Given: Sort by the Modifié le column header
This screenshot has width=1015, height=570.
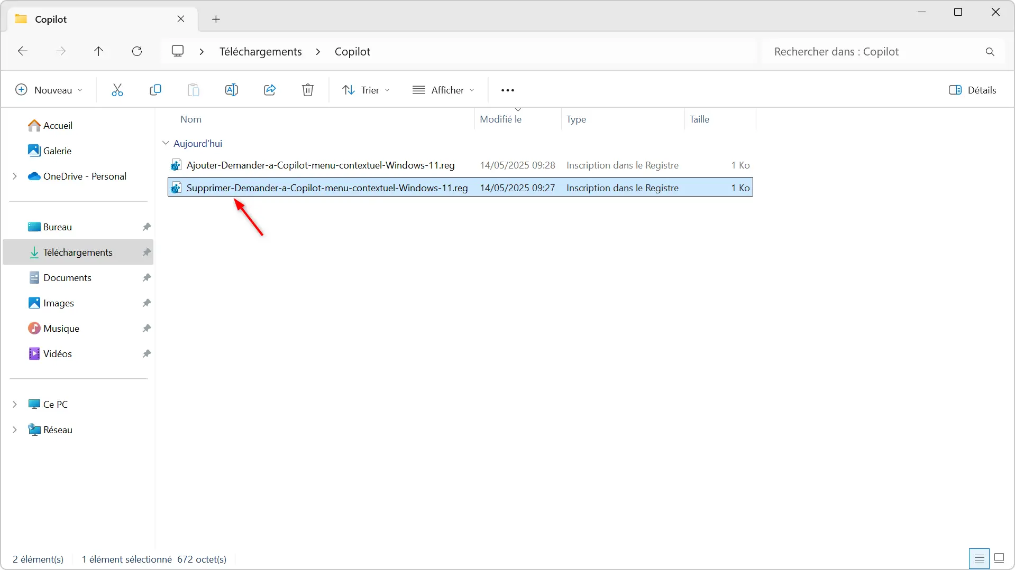Looking at the screenshot, I should click(x=501, y=119).
